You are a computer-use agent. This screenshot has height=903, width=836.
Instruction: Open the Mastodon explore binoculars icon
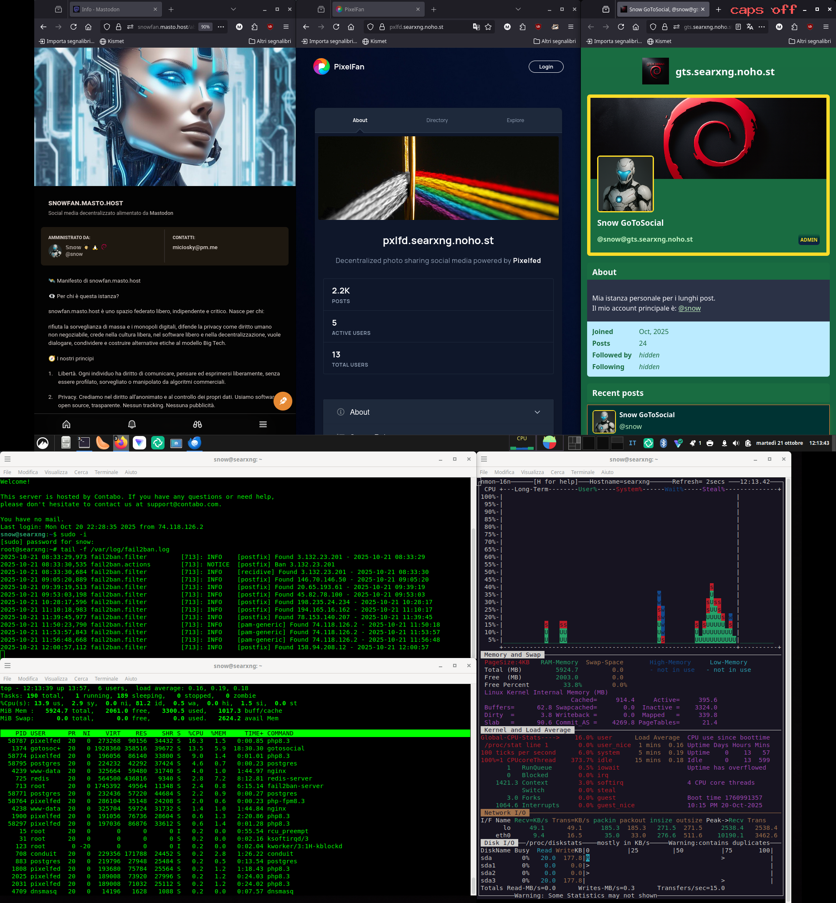(197, 424)
